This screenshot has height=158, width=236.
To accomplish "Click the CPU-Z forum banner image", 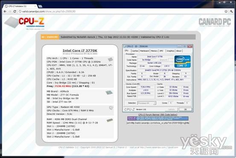I will pyautogui.click(x=158, y=118).
